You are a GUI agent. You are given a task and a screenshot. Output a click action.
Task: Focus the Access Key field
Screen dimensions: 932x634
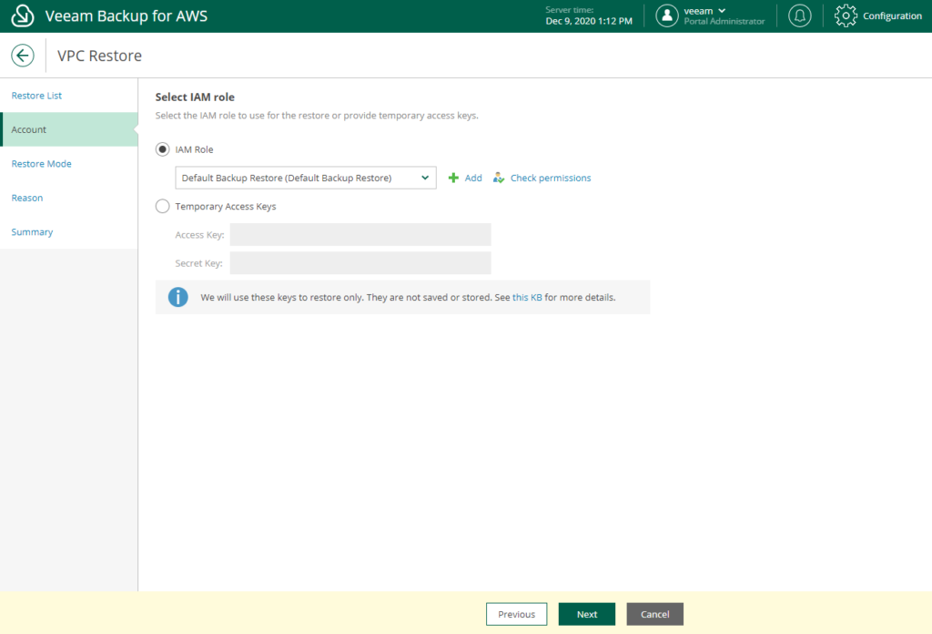pos(360,234)
